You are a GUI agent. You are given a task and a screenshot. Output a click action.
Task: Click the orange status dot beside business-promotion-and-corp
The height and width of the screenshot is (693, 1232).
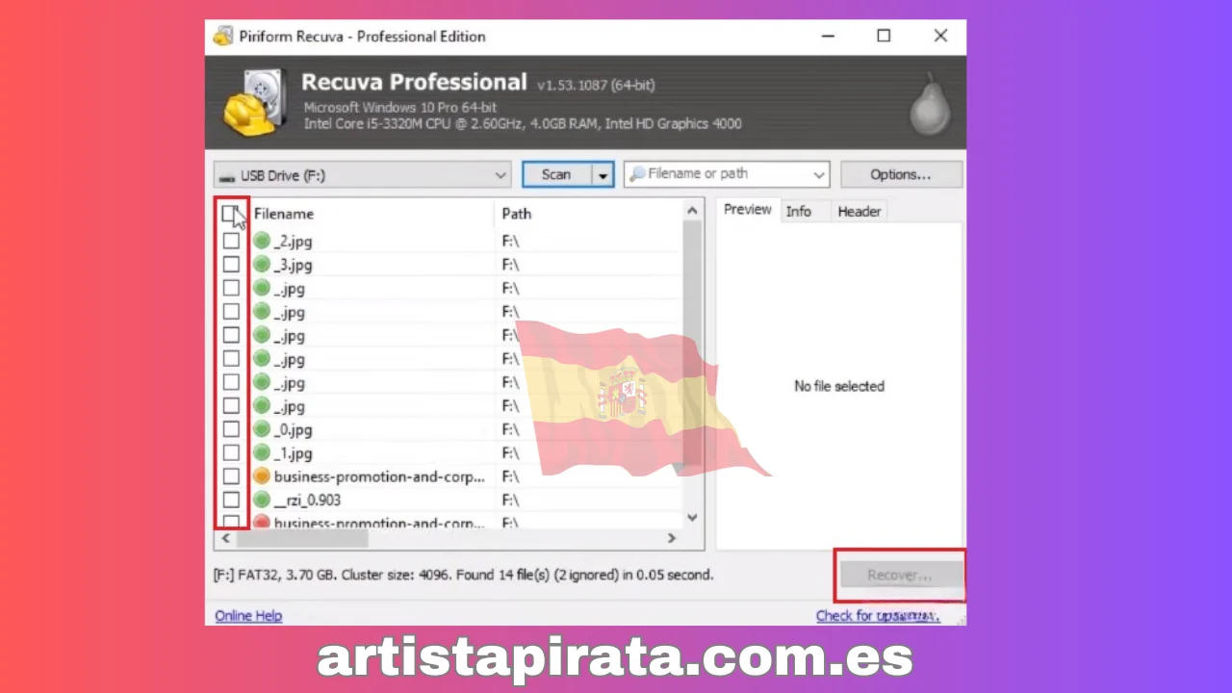pyautogui.click(x=261, y=476)
